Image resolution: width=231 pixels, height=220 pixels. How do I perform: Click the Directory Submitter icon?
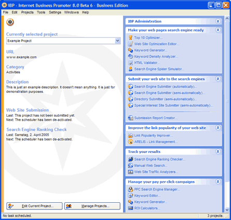[130, 99]
